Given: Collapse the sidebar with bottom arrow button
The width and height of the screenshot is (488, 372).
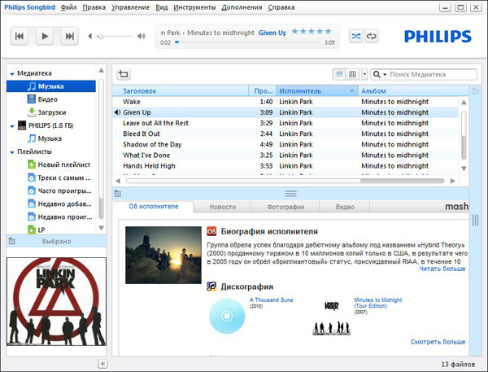Looking at the screenshot, I should pos(102,364).
